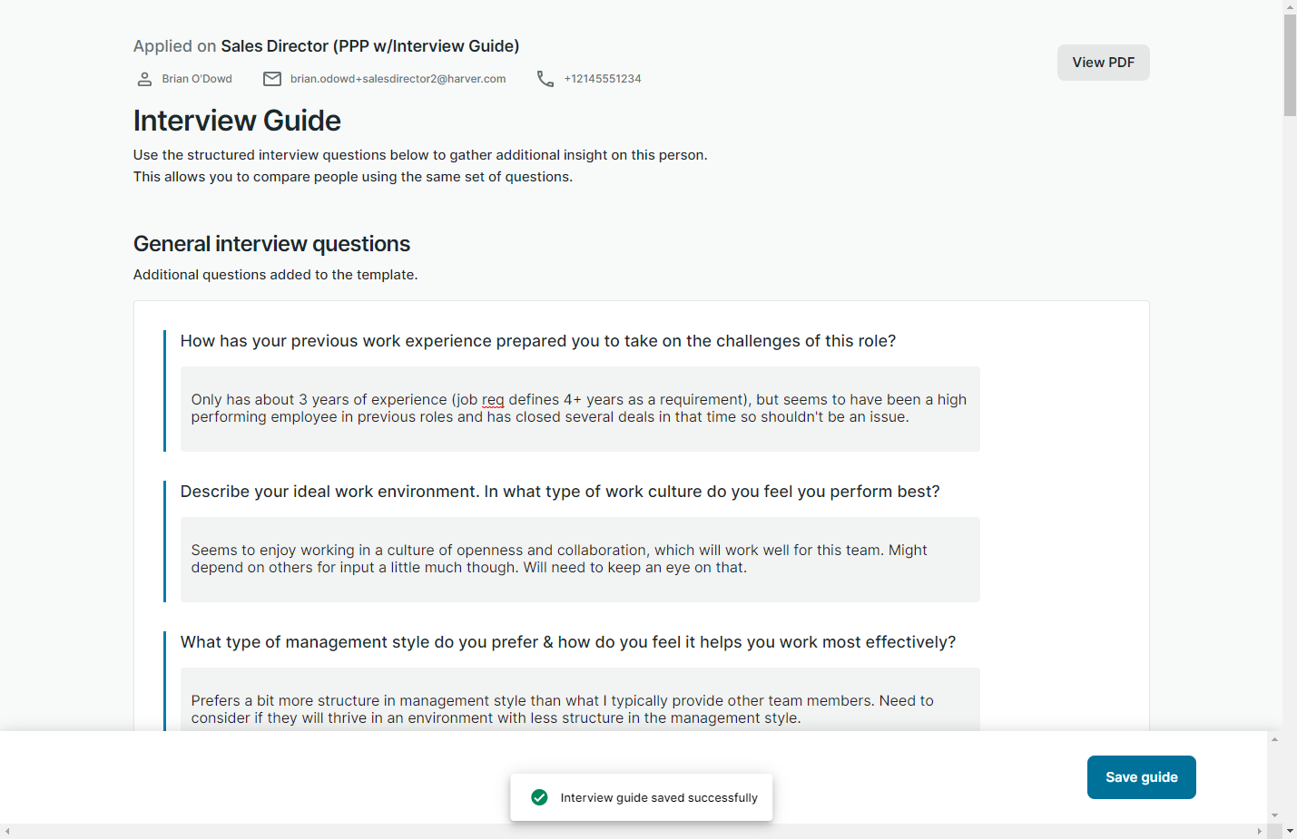The height and width of the screenshot is (839, 1297).
Task: Click the horizontal scroll-left arrow
Action: coord(7,831)
